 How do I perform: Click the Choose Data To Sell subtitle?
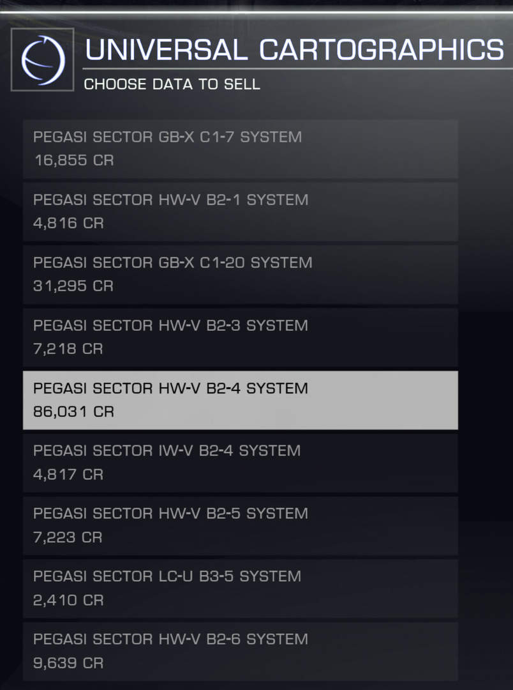tap(172, 84)
